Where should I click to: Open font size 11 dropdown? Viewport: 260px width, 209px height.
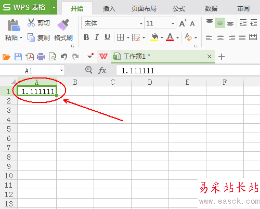tap(173, 23)
